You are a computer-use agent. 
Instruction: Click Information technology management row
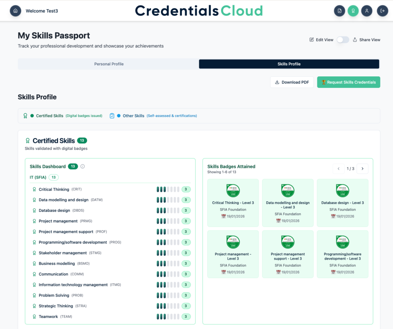click(x=110, y=285)
